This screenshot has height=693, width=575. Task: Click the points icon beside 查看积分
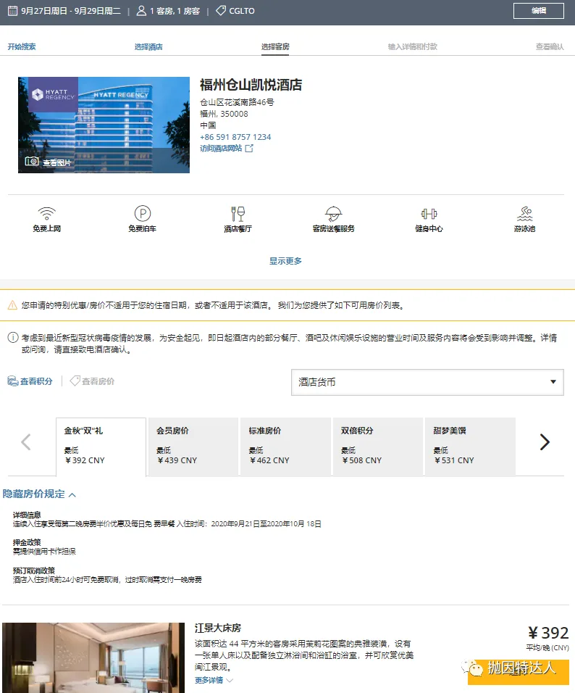[x=13, y=381]
